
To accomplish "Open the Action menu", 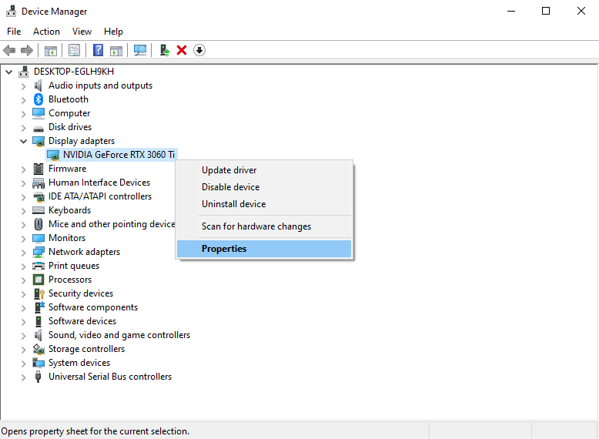I will (x=47, y=32).
